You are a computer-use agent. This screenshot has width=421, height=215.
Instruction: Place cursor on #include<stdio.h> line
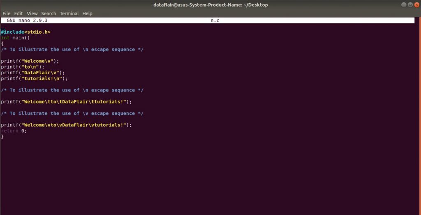click(25, 32)
